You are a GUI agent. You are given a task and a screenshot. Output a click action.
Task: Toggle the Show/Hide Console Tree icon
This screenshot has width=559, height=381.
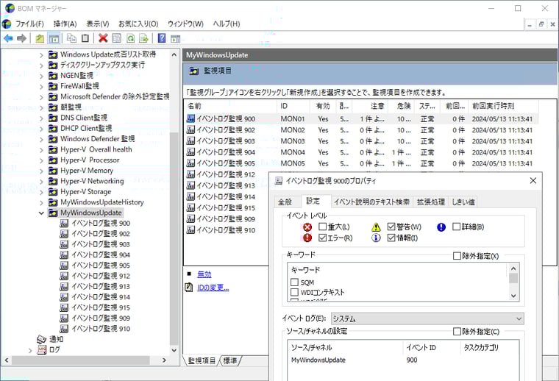pyautogui.click(x=54, y=38)
